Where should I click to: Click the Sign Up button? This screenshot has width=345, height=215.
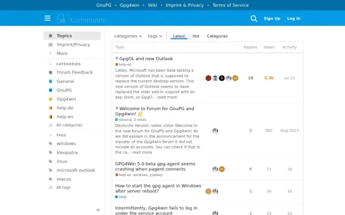coord(272,18)
